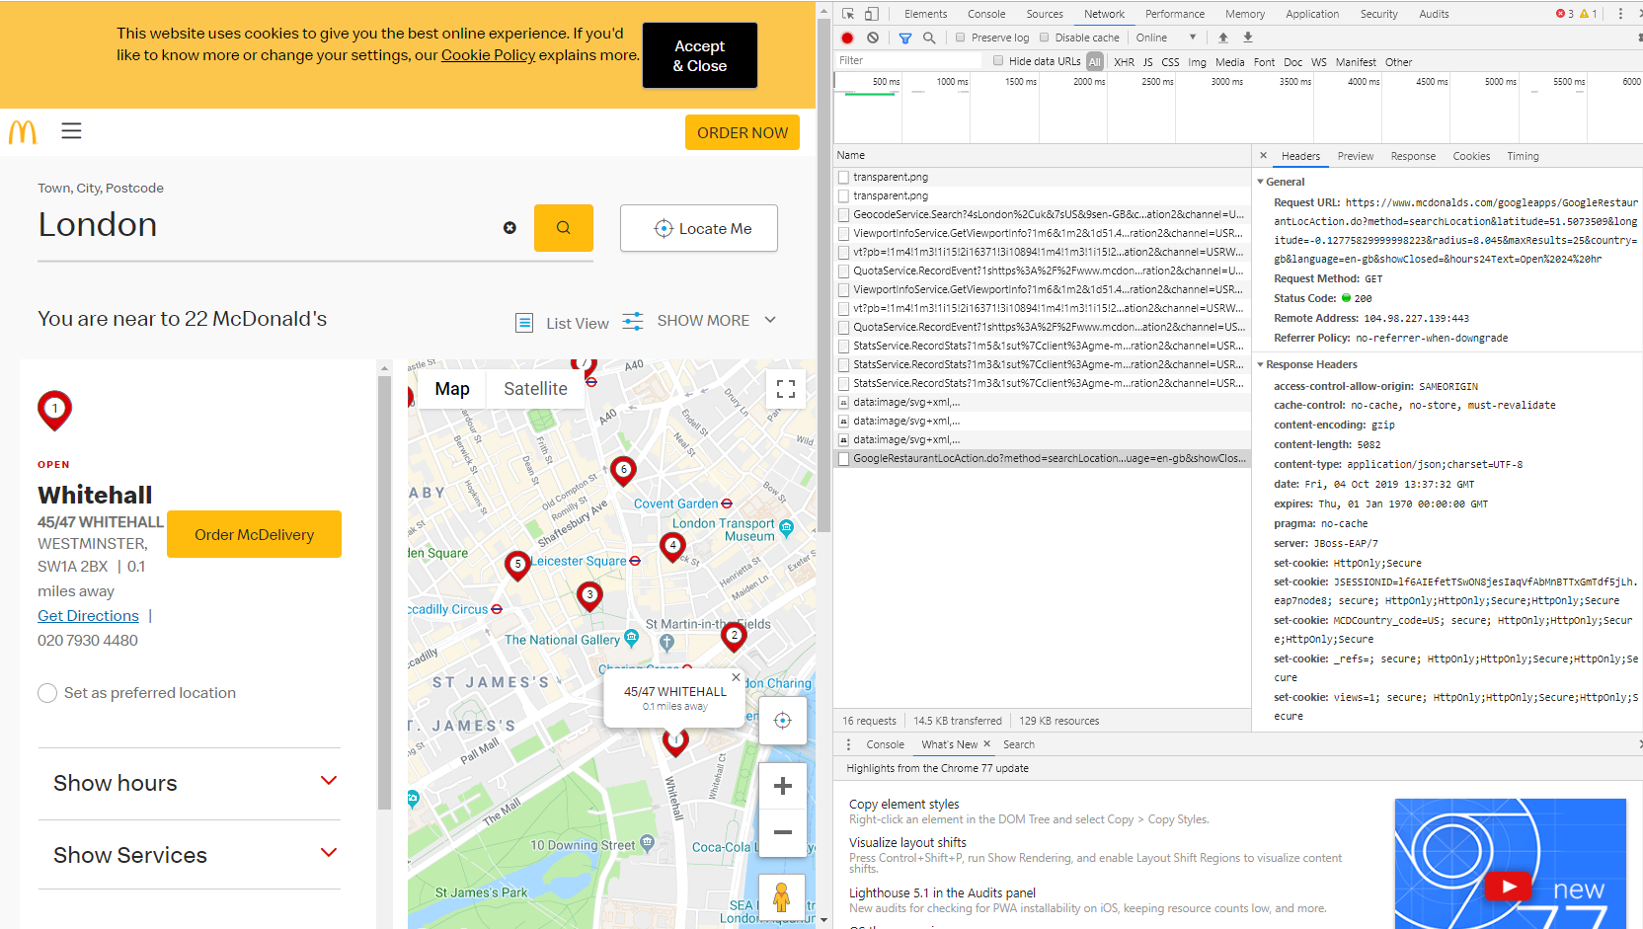Viewport: 1643px width, 929px height.
Task: Click the DevTools filter funnel icon
Action: pos(905,38)
